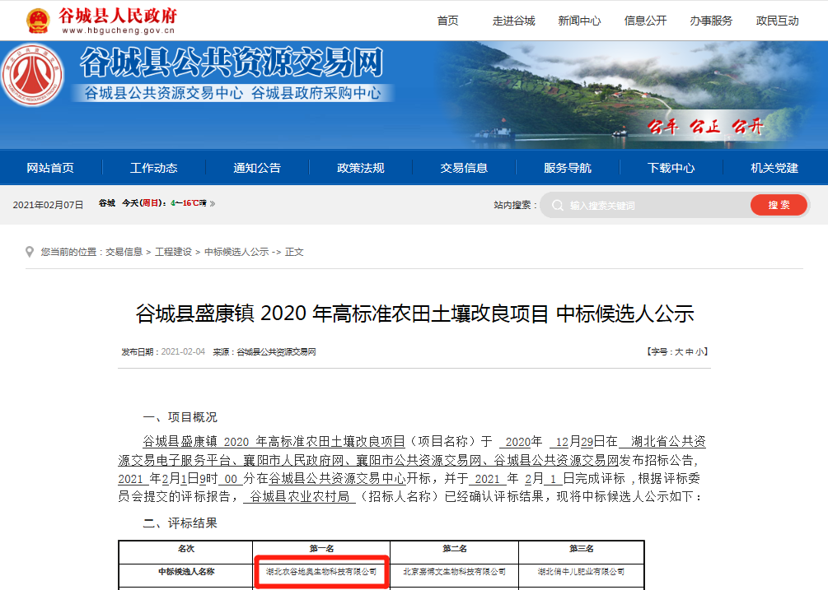Set font size to 大
Screen dimensions: 828x590
(679, 351)
